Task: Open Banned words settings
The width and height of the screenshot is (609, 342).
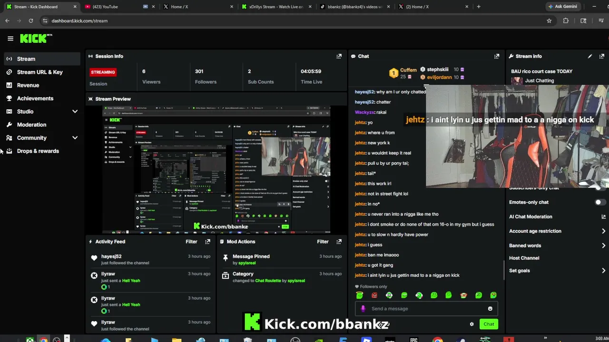Action: (x=557, y=246)
